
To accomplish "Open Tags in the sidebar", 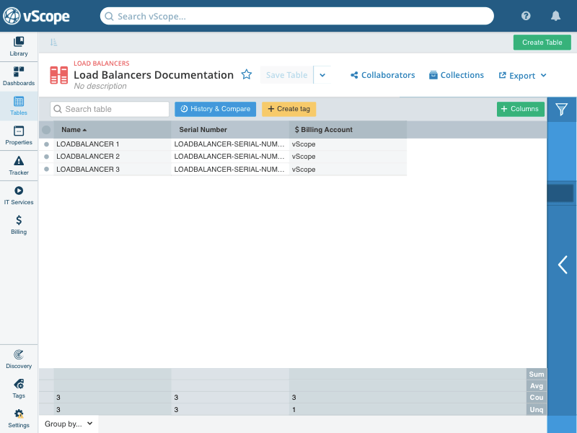I will tap(19, 389).
